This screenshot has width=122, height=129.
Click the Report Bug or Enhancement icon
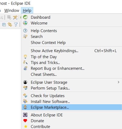(25, 68)
